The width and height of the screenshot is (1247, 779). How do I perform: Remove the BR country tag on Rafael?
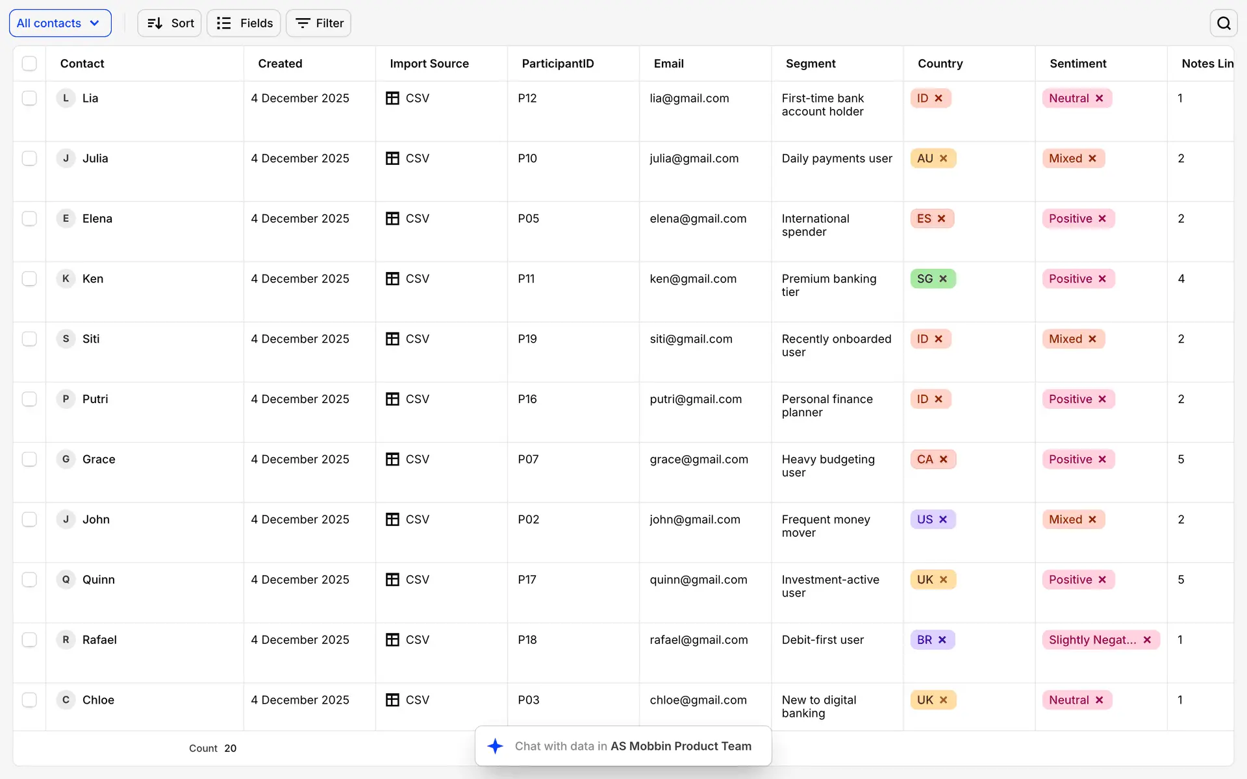coord(942,640)
